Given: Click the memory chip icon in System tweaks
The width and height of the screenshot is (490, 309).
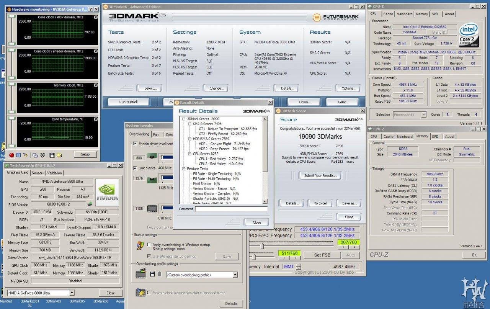Looking at the screenshot, I should [152, 209].
